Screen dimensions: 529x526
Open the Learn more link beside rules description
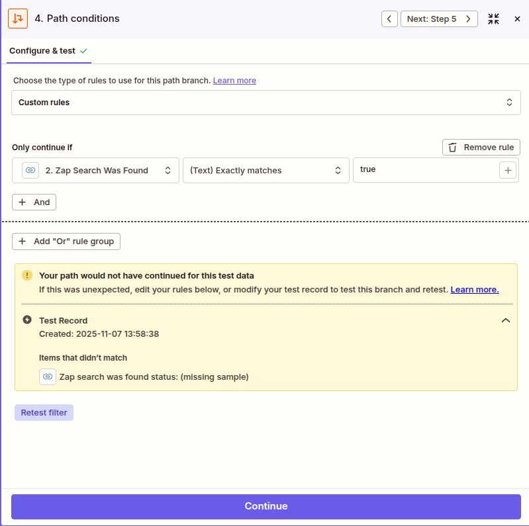[x=234, y=81]
